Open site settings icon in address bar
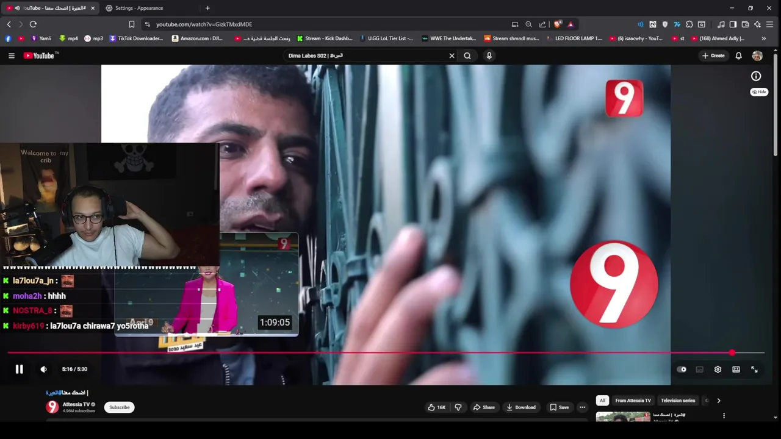Viewport: 781px width, 439px height. 147,24
